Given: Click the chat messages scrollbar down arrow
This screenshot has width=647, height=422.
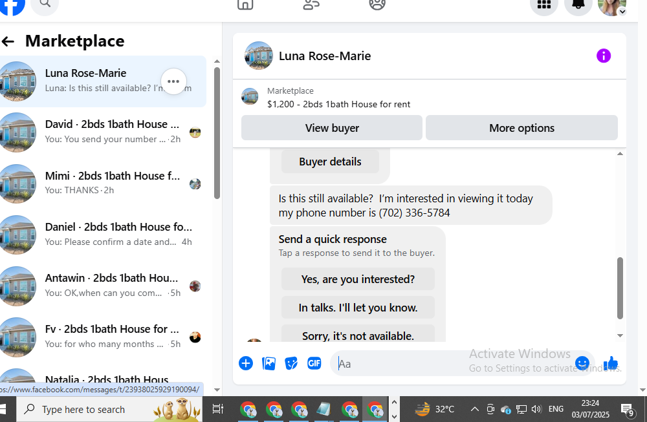Looking at the screenshot, I should coord(620,335).
